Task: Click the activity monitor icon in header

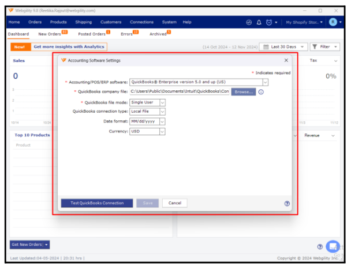Action: pyautogui.click(x=249, y=22)
